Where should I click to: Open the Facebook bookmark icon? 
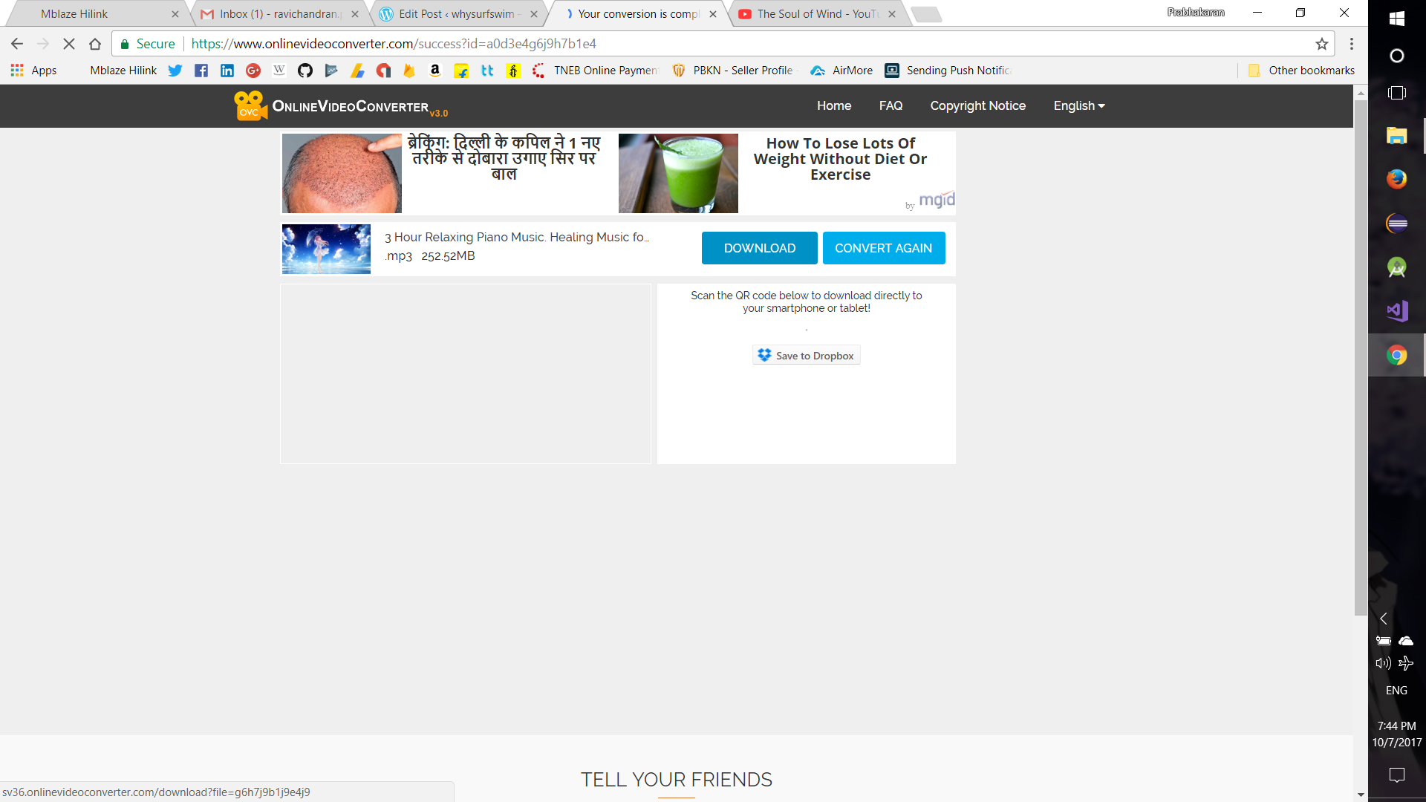click(x=201, y=71)
